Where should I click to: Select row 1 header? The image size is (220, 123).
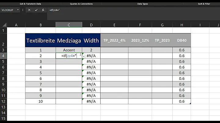[x=3, y=30]
